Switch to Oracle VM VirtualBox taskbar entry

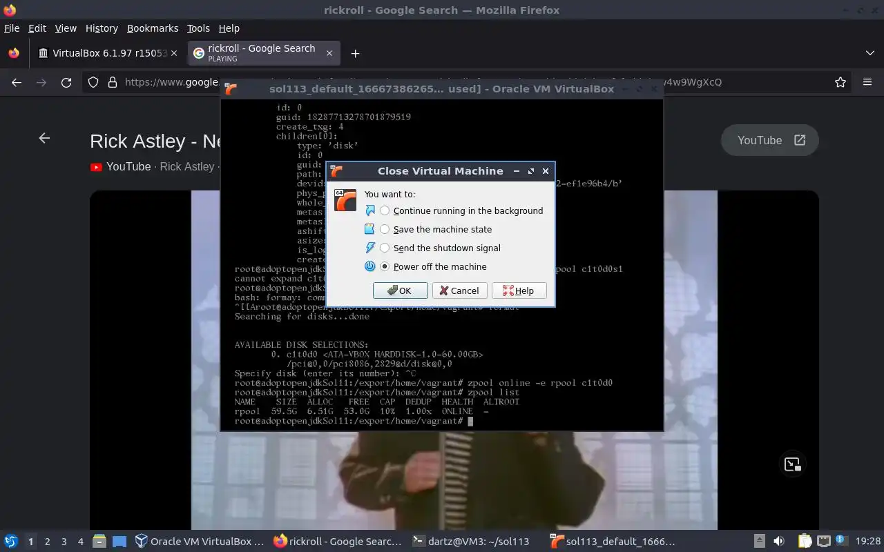point(200,542)
